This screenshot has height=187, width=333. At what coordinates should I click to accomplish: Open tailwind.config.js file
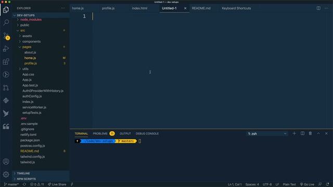[32, 157]
